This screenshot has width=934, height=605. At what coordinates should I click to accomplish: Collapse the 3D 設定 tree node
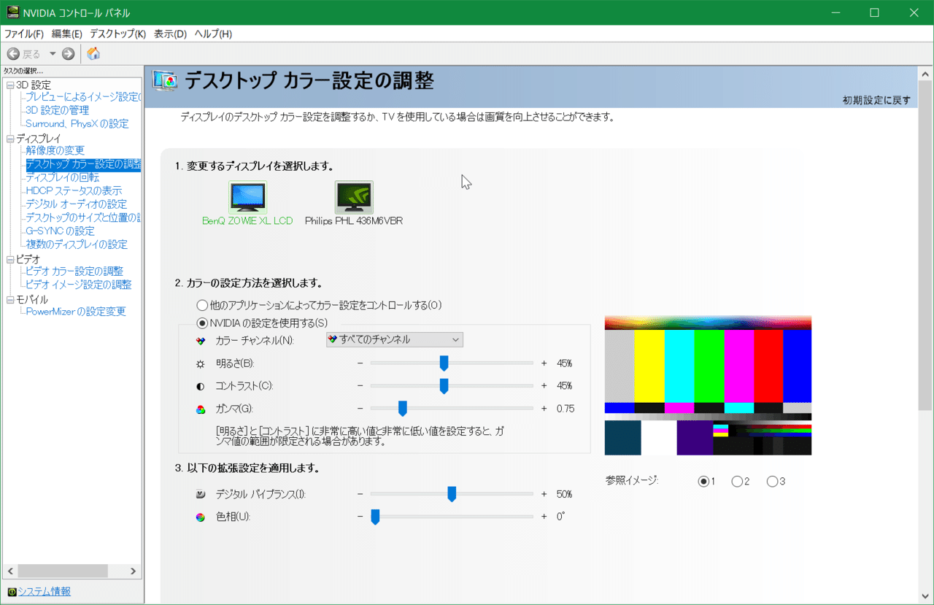click(10, 85)
